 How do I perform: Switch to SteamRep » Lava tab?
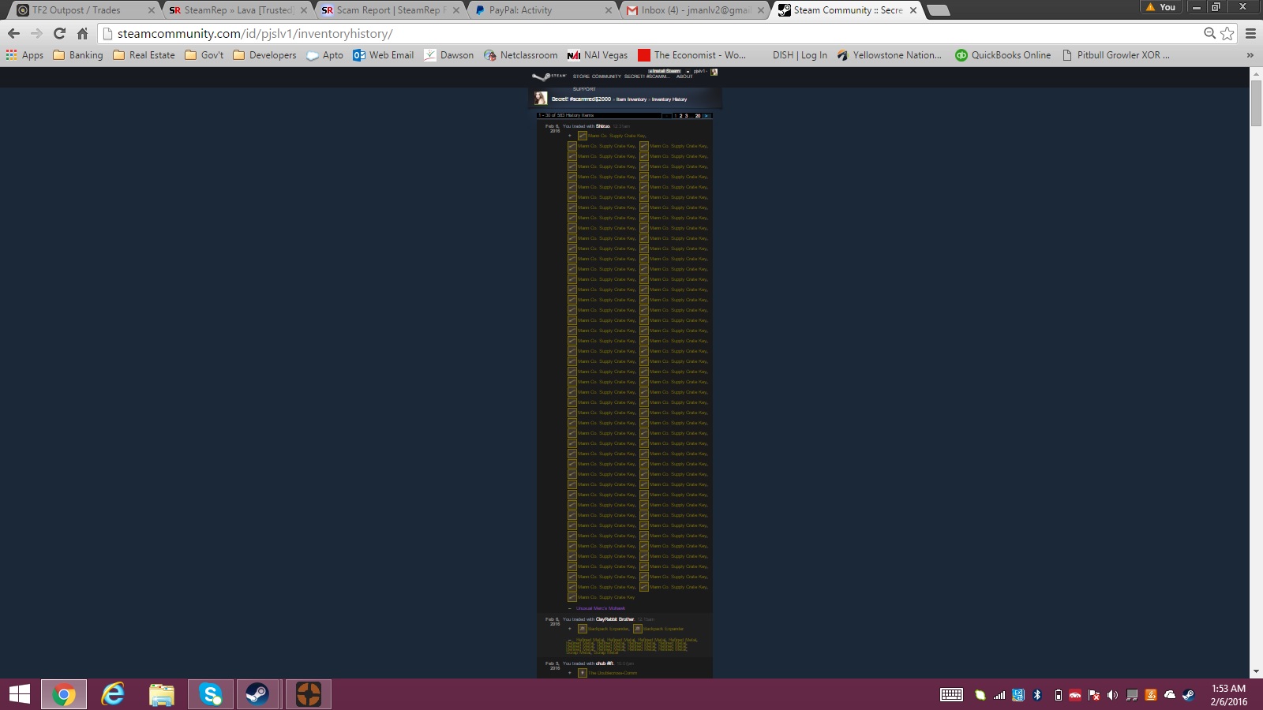235,10
